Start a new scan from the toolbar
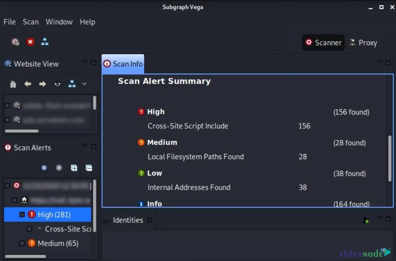The width and height of the screenshot is (396, 261). [x=15, y=42]
